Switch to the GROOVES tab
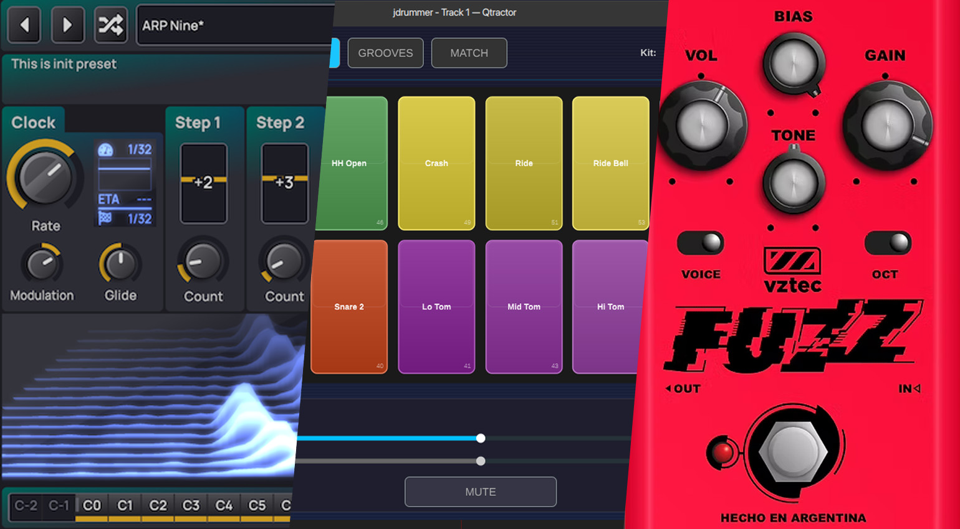Image resolution: width=960 pixels, height=529 pixels. point(385,53)
